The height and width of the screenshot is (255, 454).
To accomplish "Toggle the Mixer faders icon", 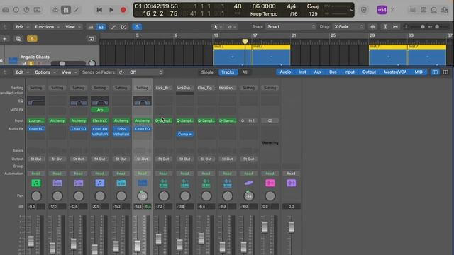I will pos(66,10).
